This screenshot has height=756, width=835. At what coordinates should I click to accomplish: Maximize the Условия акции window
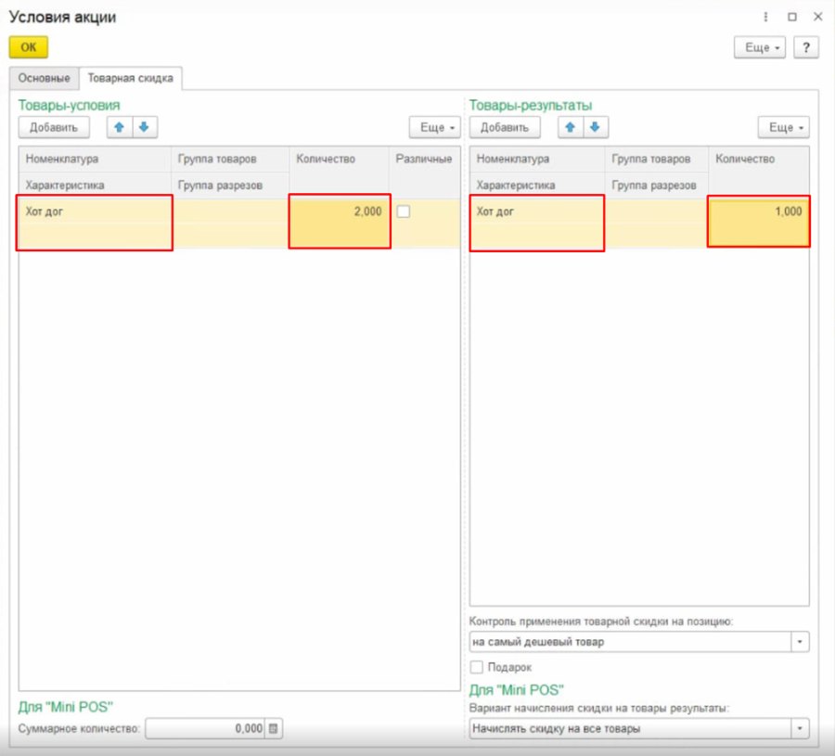(792, 17)
